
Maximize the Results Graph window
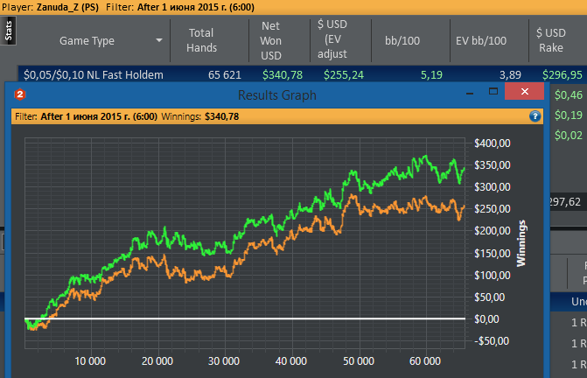(493, 91)
